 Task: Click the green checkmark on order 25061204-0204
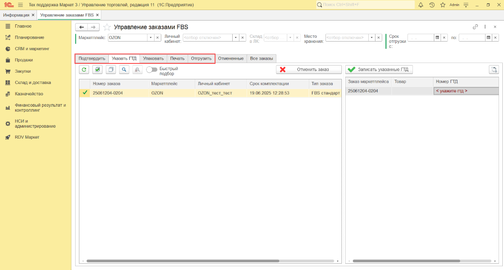85,93
